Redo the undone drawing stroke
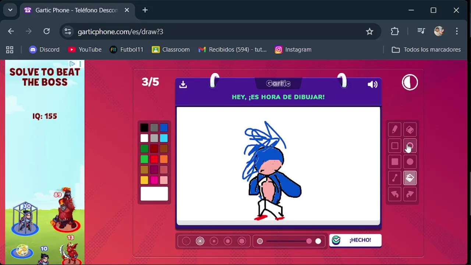 pos(410,194)
